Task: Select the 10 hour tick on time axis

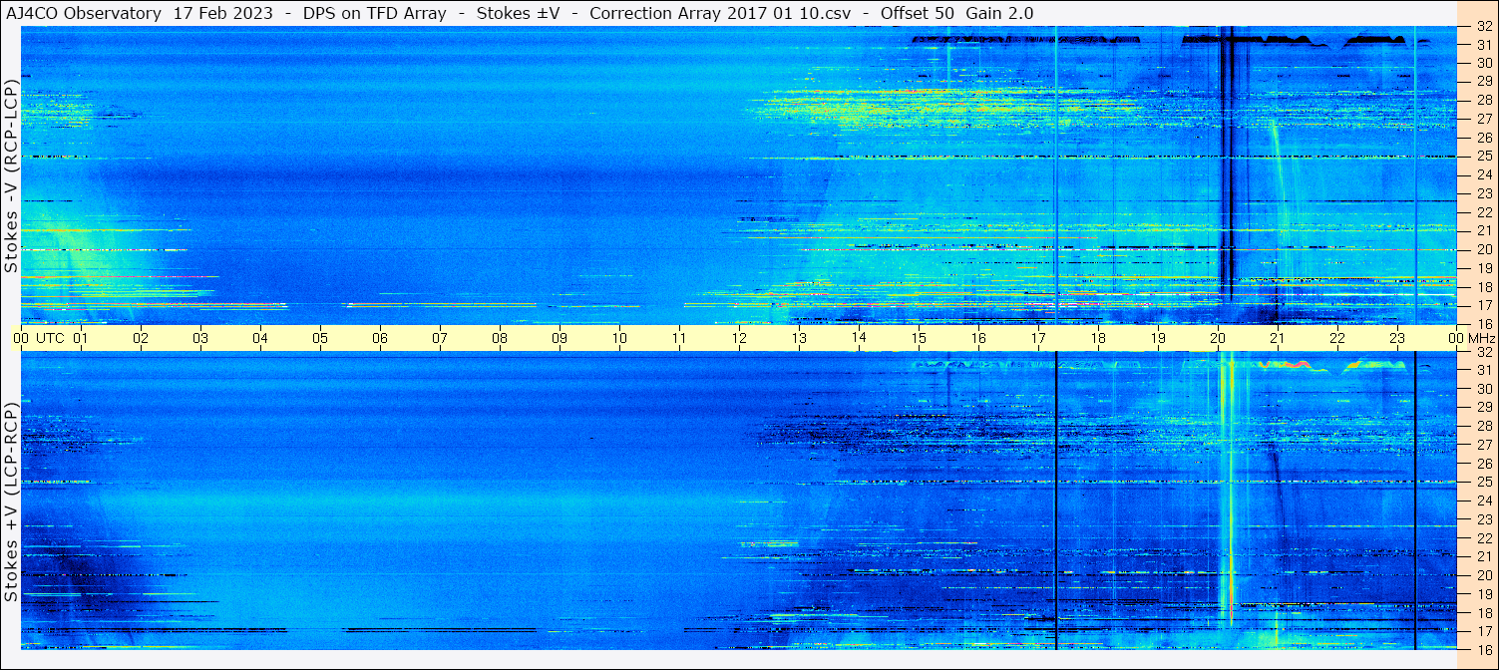Action: [619, 338]
